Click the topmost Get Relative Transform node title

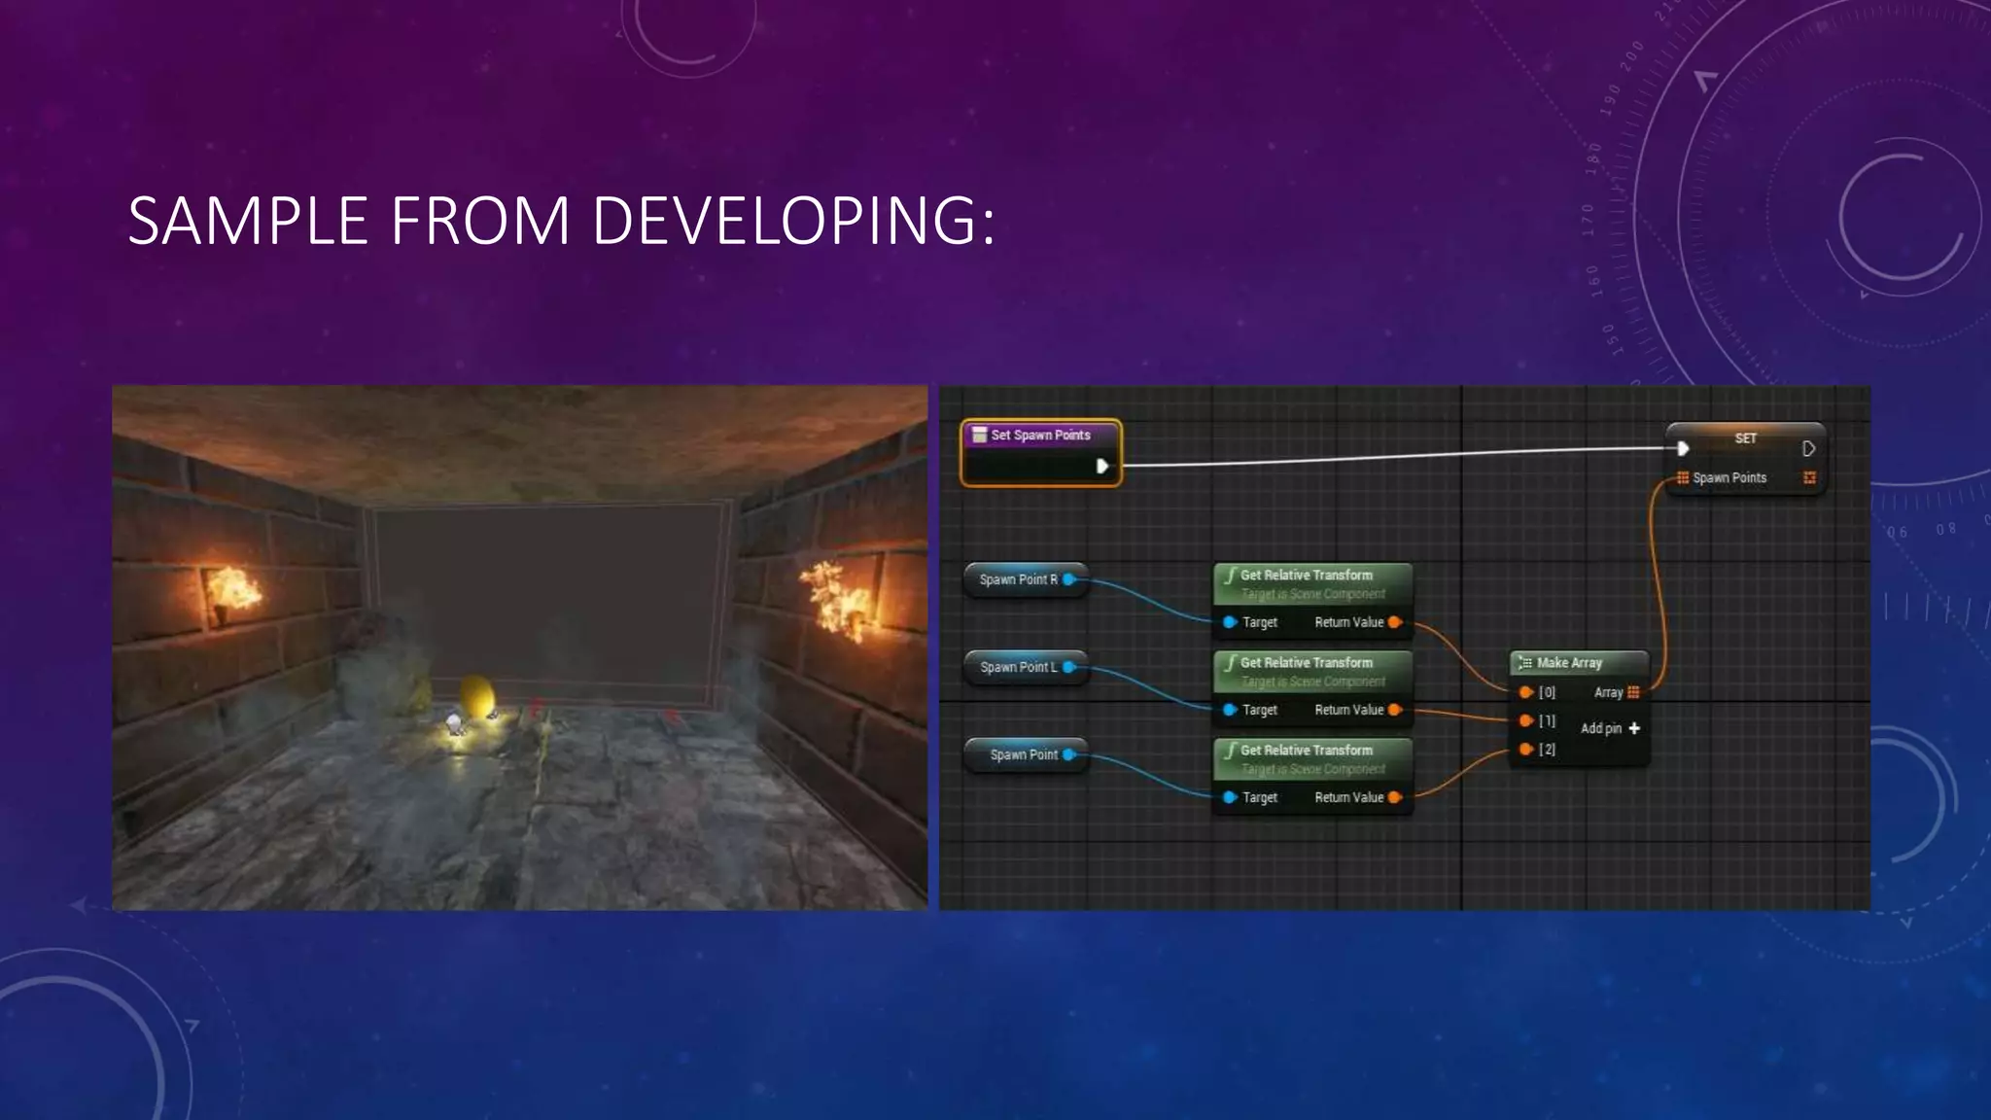coord(1306,575)
